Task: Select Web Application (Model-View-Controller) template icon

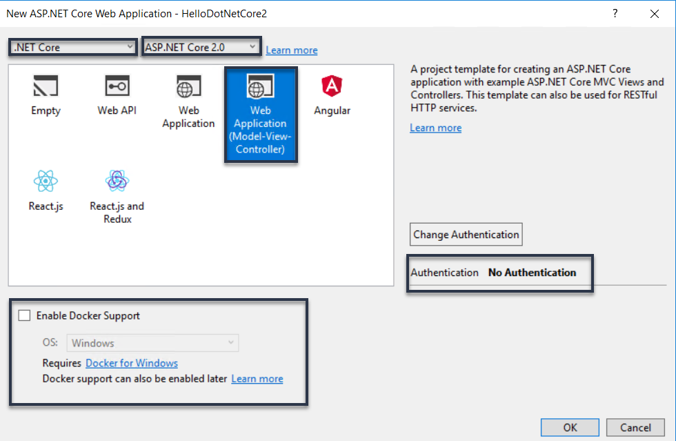Action: pyautogui.click(x=261, y=86)
